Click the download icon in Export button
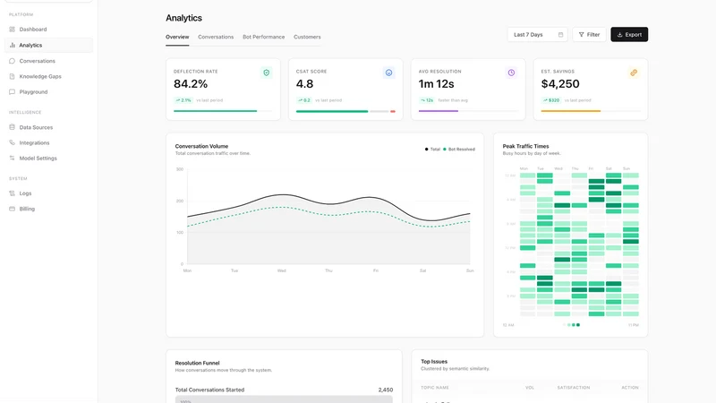The height and width of the screenshot is (403, 716). (619, 35)
